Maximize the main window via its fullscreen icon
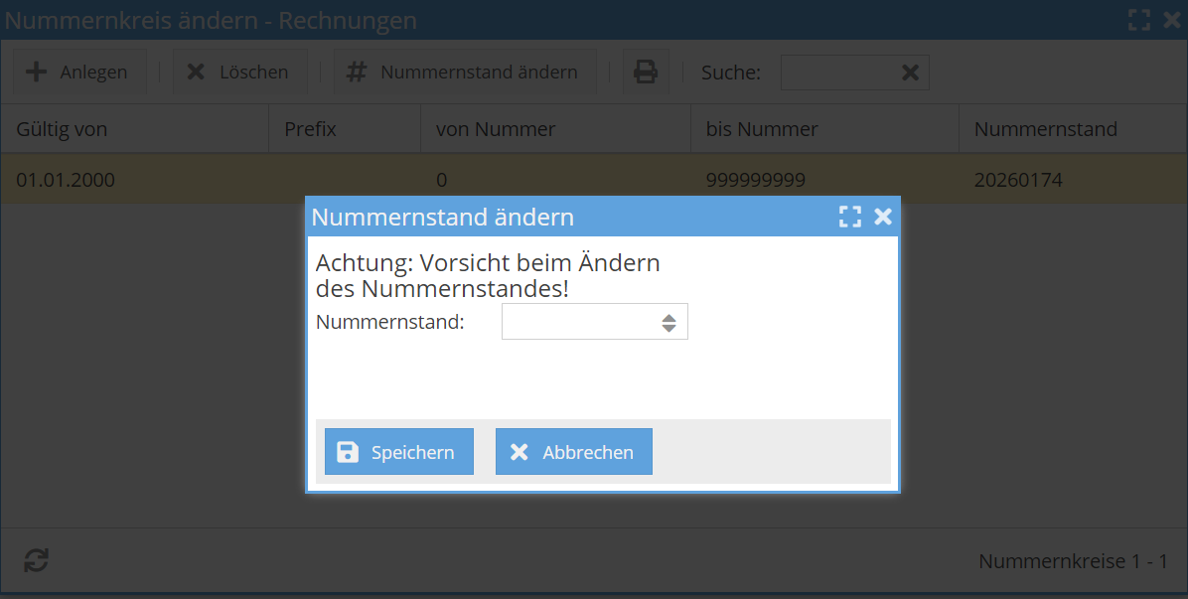The image size is (1188, 599). pyautogui.click(x=1139, y=19)
